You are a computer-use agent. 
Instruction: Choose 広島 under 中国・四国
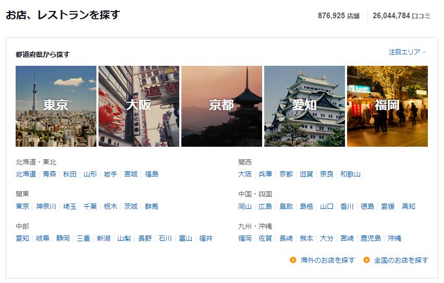point(265,206)
